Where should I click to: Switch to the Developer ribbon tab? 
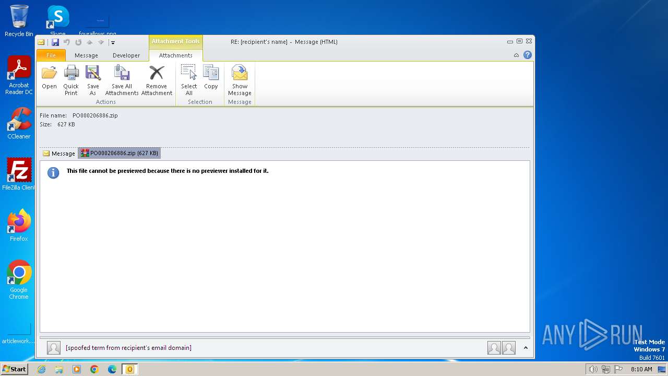[x=126, y=55]
